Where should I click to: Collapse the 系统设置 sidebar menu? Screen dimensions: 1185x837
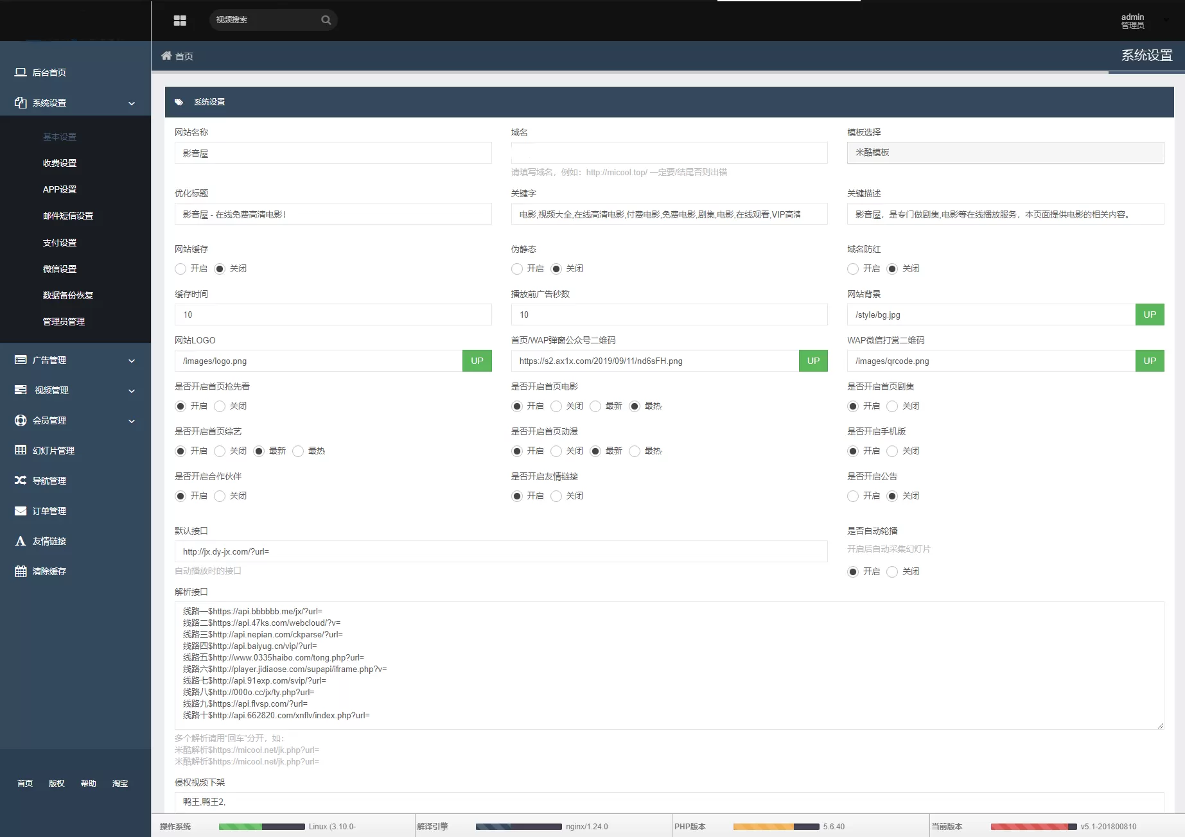(x=131, y=103)
